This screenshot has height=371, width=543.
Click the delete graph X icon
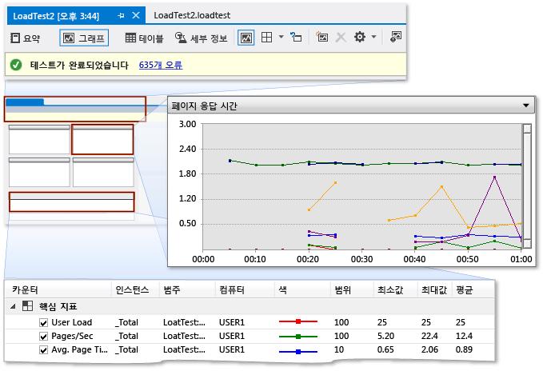click(x=341, y=37)
